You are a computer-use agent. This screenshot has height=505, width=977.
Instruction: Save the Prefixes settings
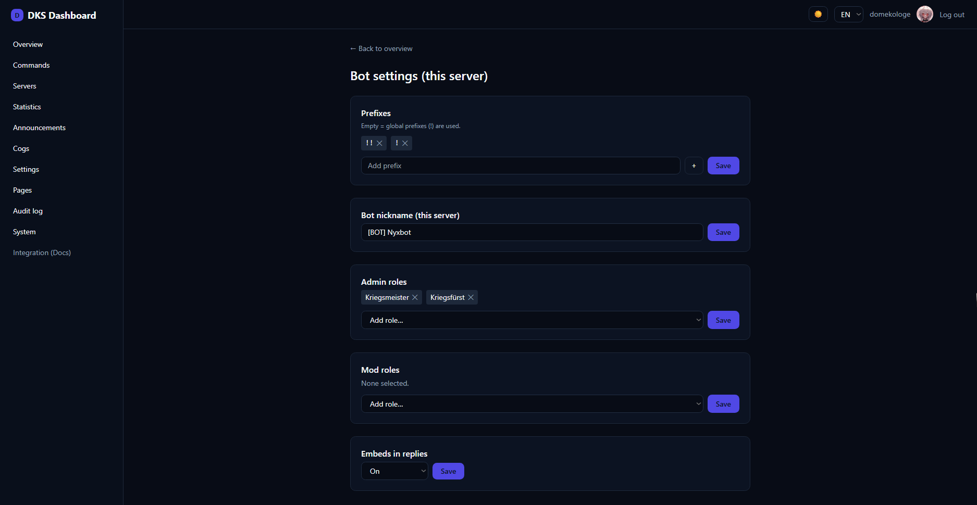tap(723, 166)
